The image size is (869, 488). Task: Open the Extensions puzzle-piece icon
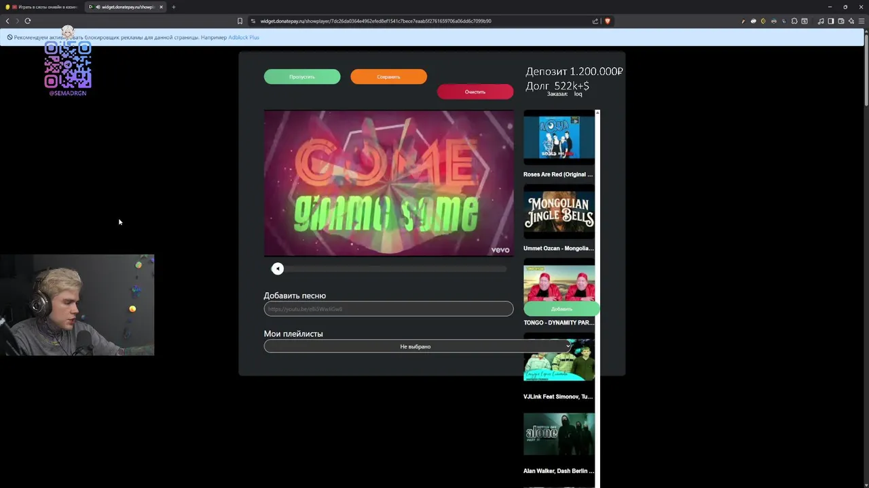pos(794,21)
